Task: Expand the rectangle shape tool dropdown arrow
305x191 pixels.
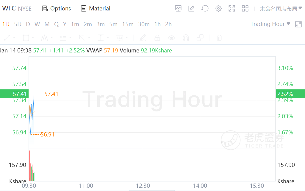Action: (x=33, y=38)
